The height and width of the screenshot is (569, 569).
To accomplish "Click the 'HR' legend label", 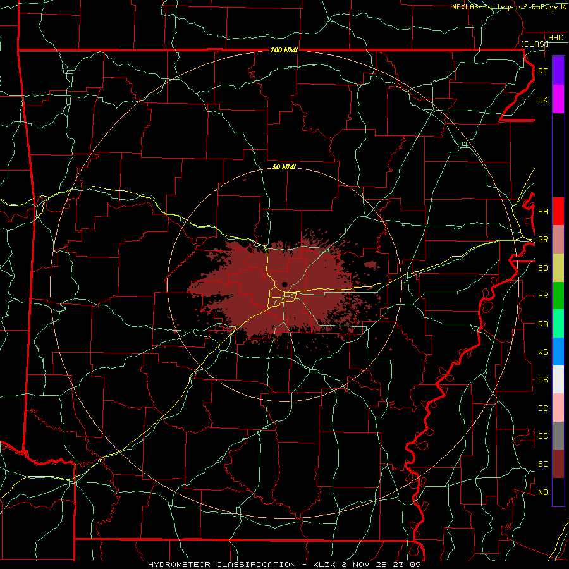I will [543, 296].
